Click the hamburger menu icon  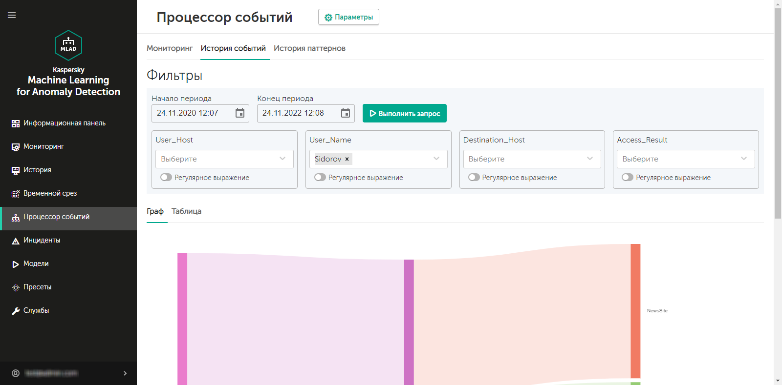pos(12,15)
